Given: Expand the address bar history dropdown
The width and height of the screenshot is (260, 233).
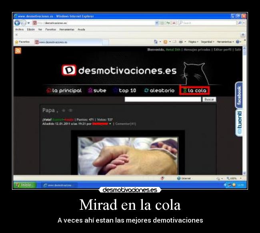Looking at the screenshot, I should coord(157,23).
